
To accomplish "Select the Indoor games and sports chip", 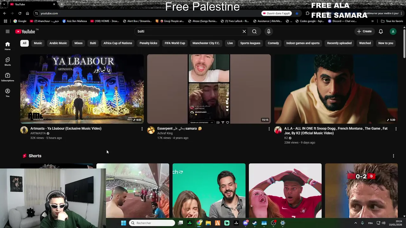I will [x=303, y=43].
